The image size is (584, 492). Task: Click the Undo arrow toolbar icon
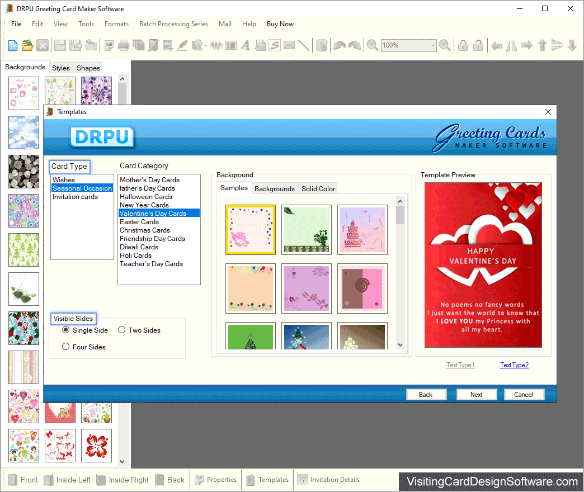(340, 45)
